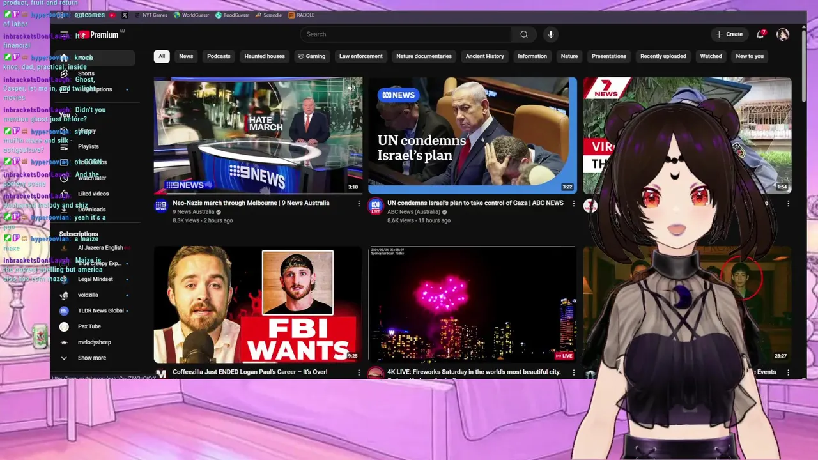Open 4K LIVE Fireworks Saturday title
The width and height of the screenshot is (818, 460).
474,372
